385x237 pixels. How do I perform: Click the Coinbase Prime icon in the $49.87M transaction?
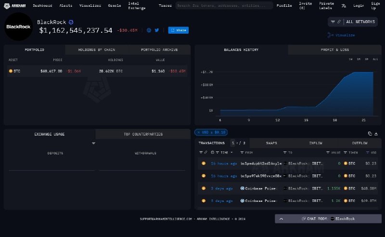[242, 200]
